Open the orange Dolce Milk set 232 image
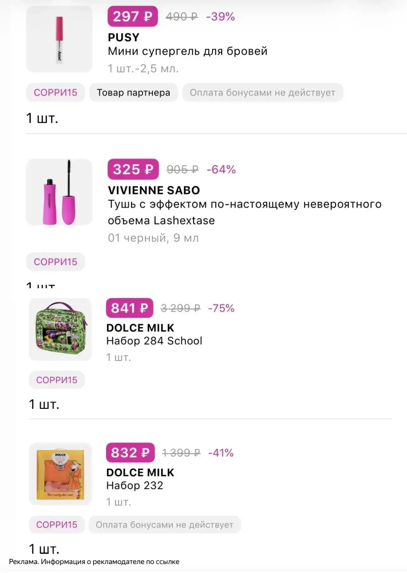The width and height of the screenshot is (407, 573). (60, 474)
